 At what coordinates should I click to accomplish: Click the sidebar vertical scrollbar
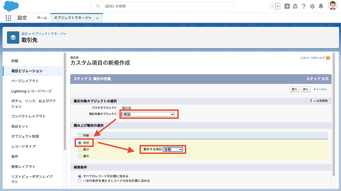coord(65,101)
